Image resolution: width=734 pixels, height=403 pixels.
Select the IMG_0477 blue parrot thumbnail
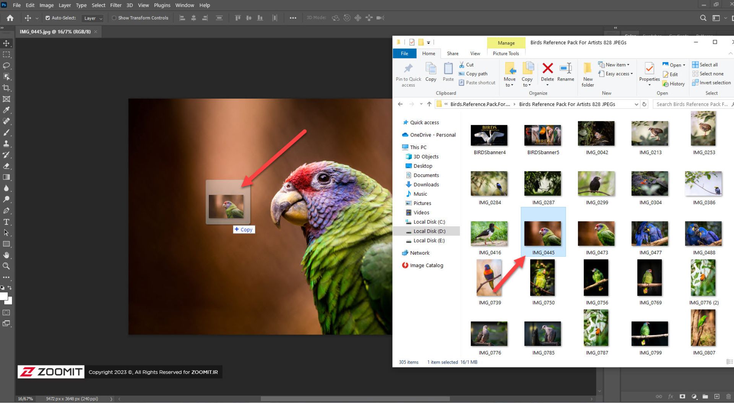(650, 234)
